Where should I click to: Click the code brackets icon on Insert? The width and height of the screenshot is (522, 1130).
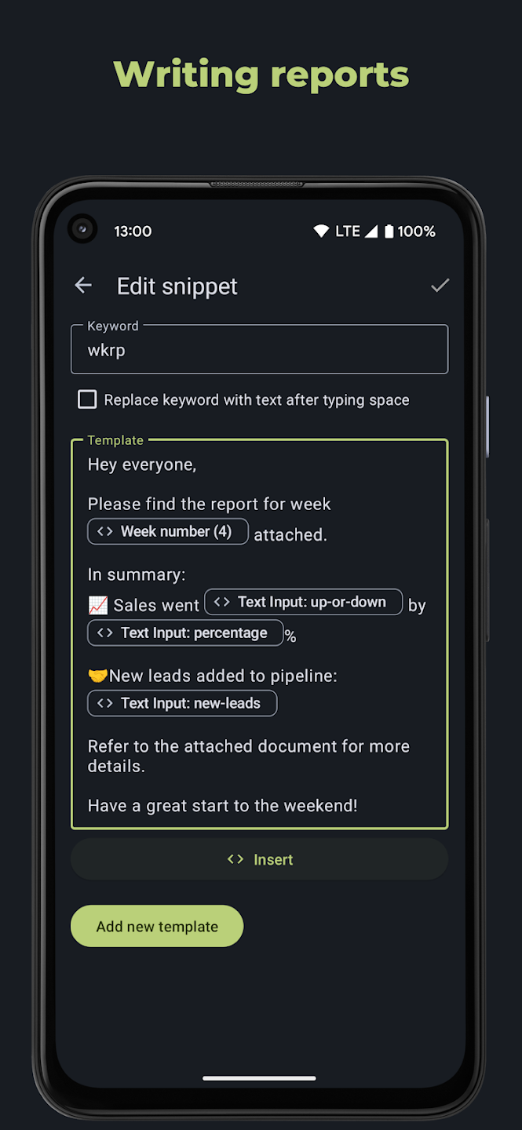coord(235,859)
